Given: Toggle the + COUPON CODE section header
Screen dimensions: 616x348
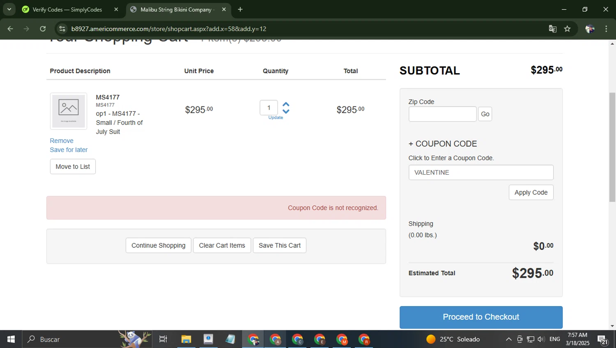Looking at the screenshot, I should coord(443,144).
